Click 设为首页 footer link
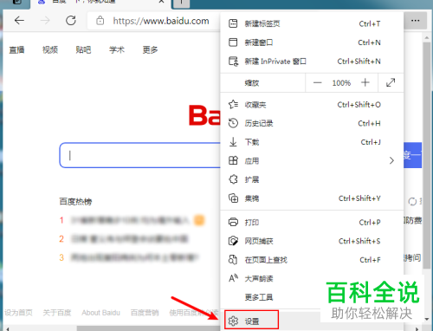 (19, 313)
